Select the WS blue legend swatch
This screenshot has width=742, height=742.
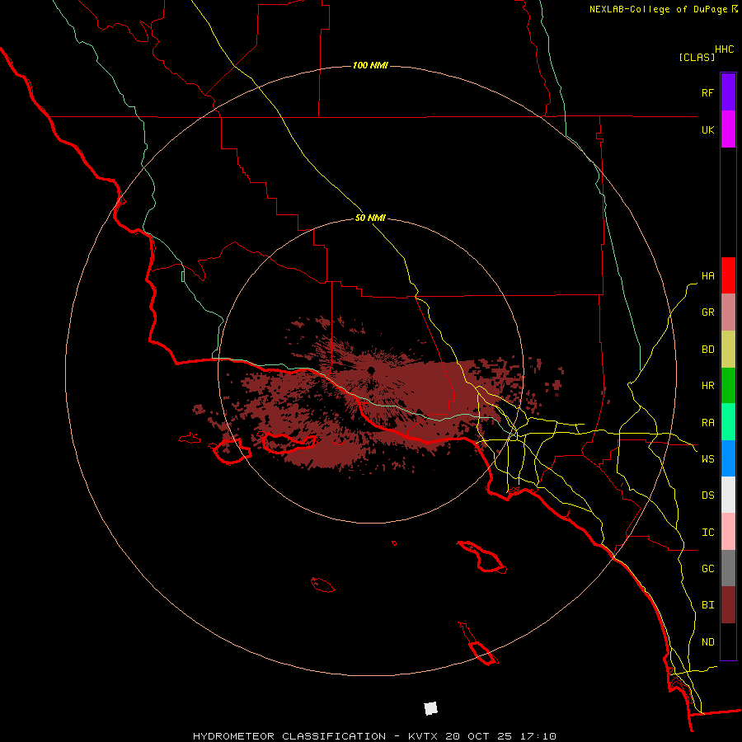tap(728, 458)
